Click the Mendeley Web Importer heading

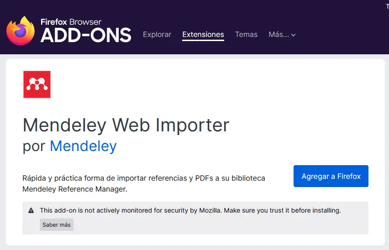pyautogui.click(x=126, y=125)
